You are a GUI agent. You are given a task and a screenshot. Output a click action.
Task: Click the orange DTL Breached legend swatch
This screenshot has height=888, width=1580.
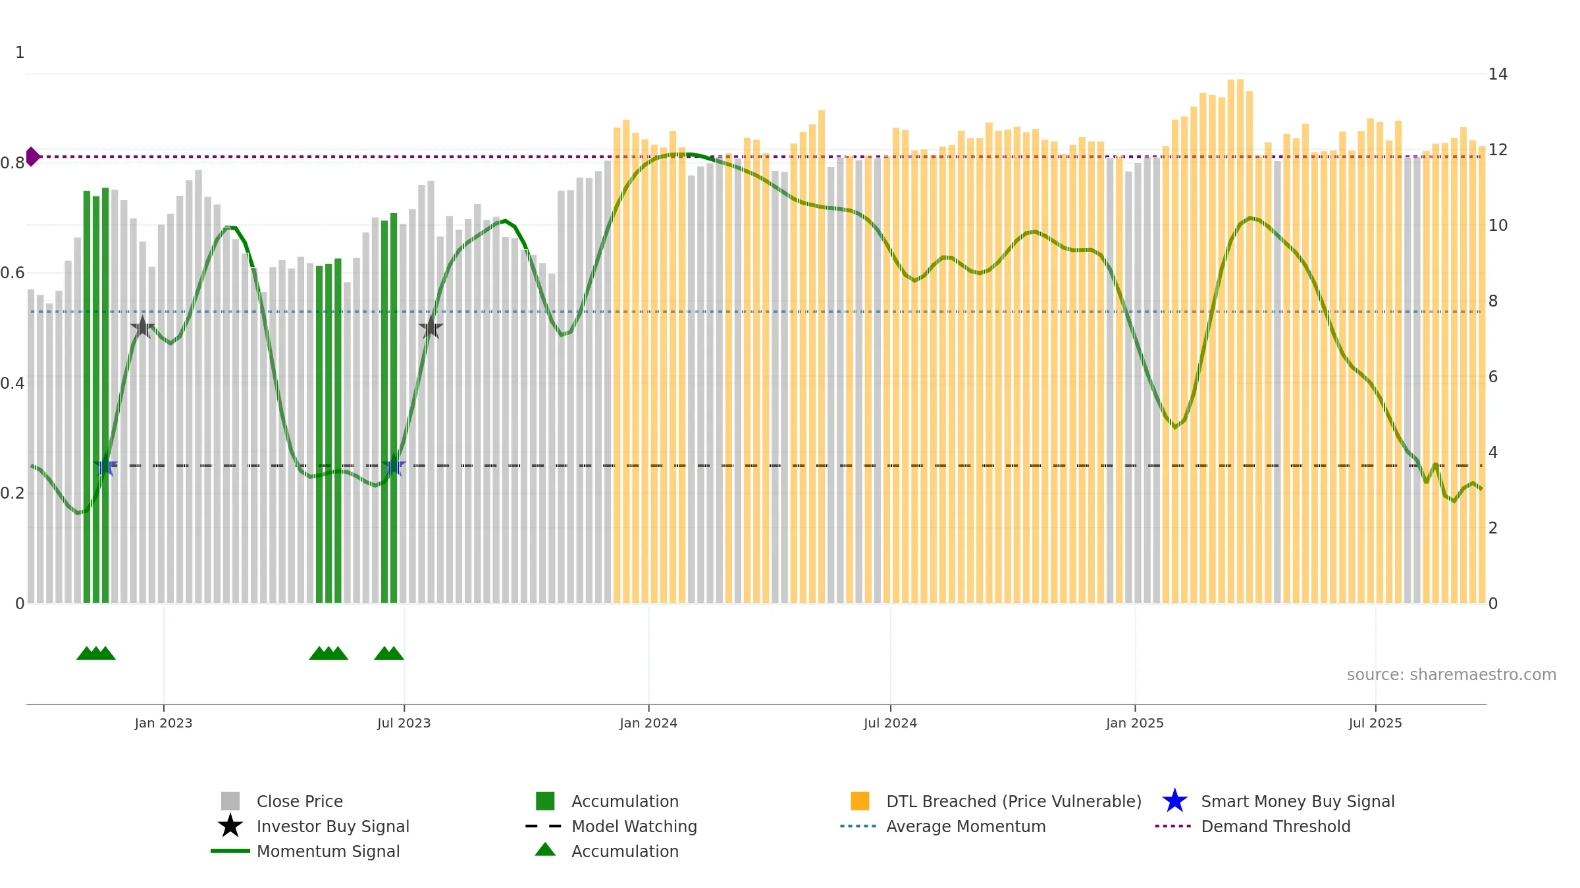[860, 801]
